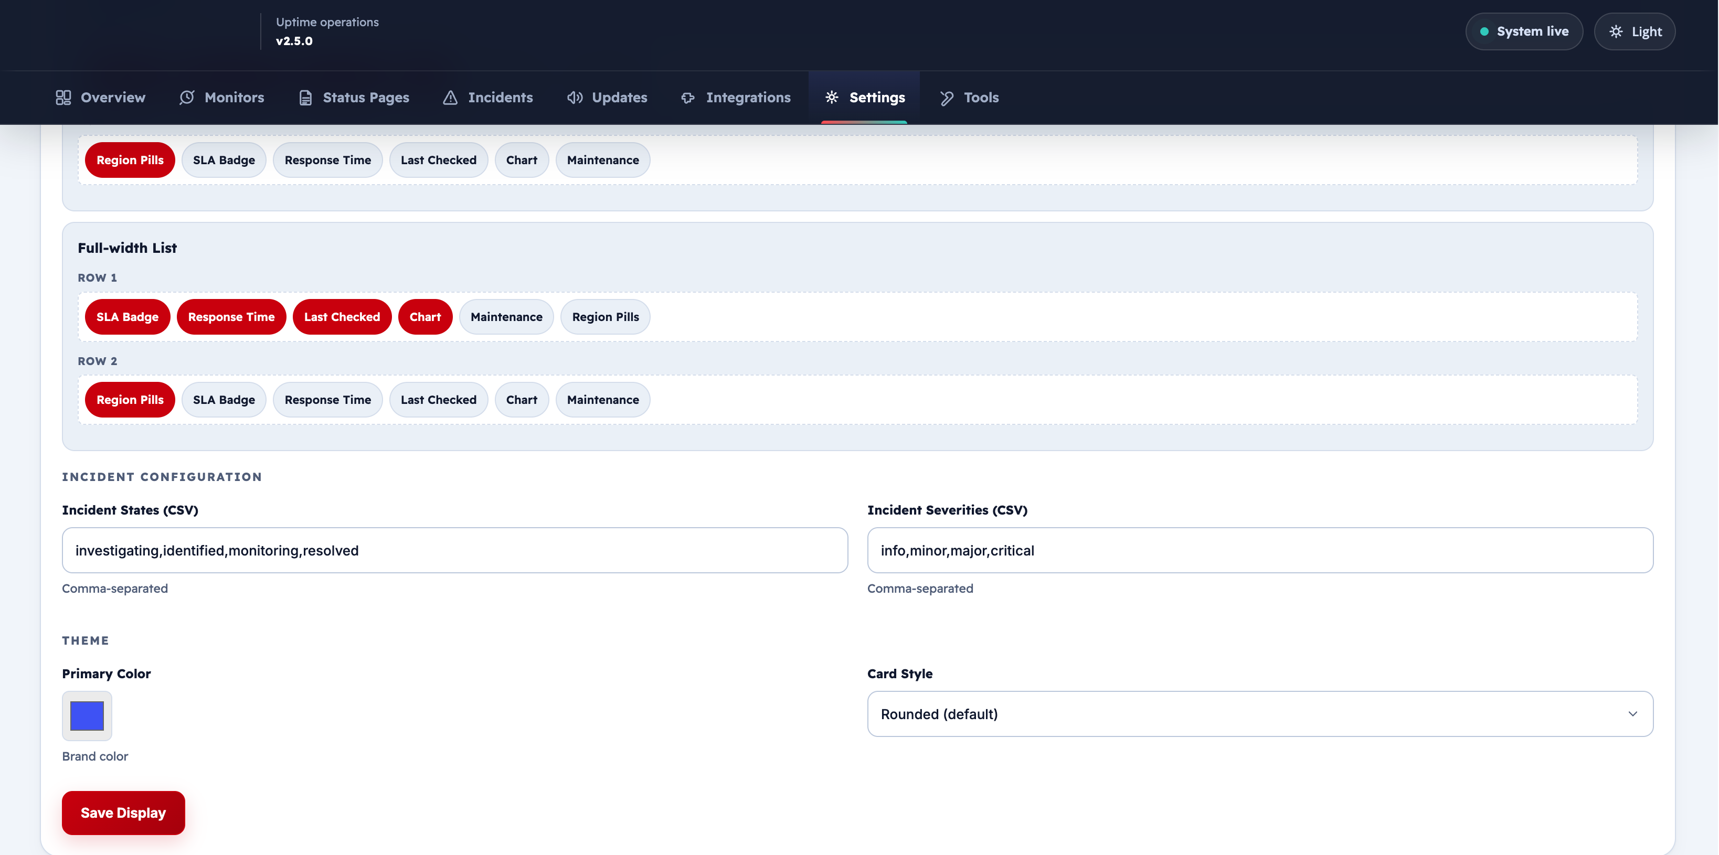Viewport: 1719px width, 855px height.
Task: Click the Incident Severities CSV input field
Action: point(1260,550)
